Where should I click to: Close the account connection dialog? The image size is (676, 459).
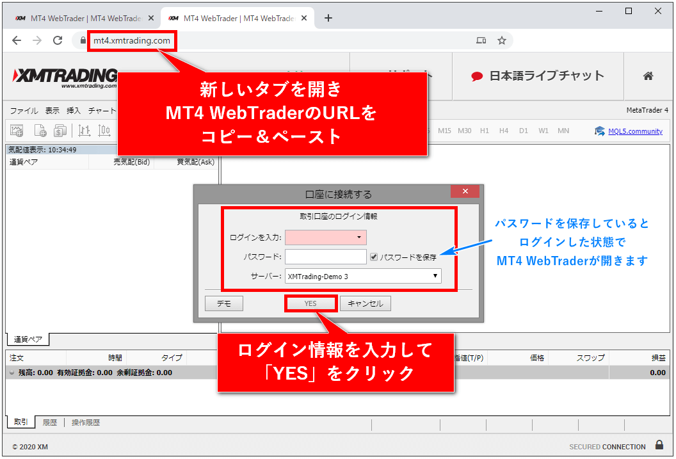click(x=465, y=191)
